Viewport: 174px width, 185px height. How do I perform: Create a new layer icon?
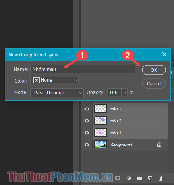150,178
